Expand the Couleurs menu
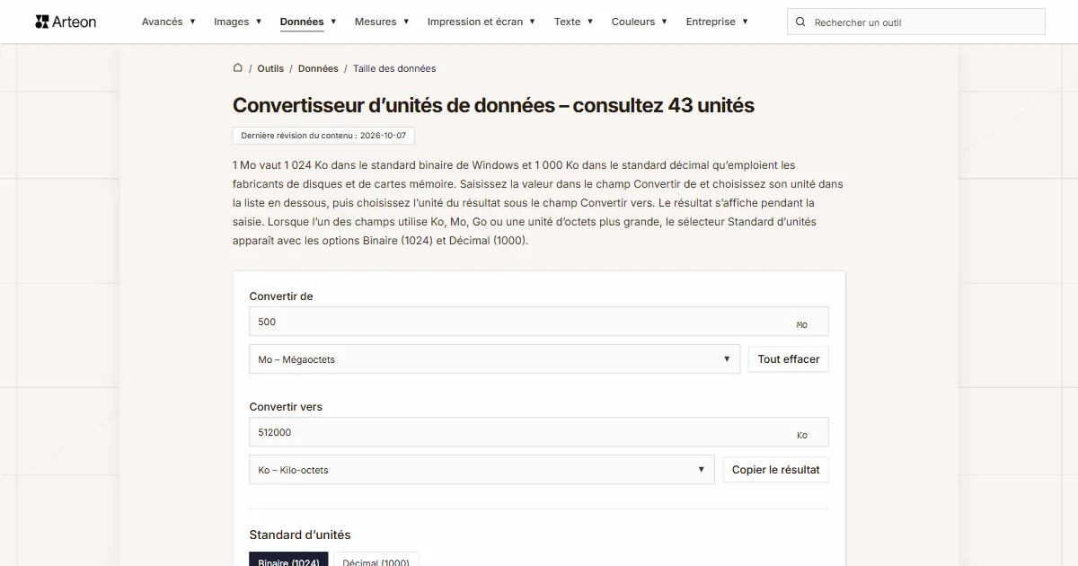 (640, 22)
